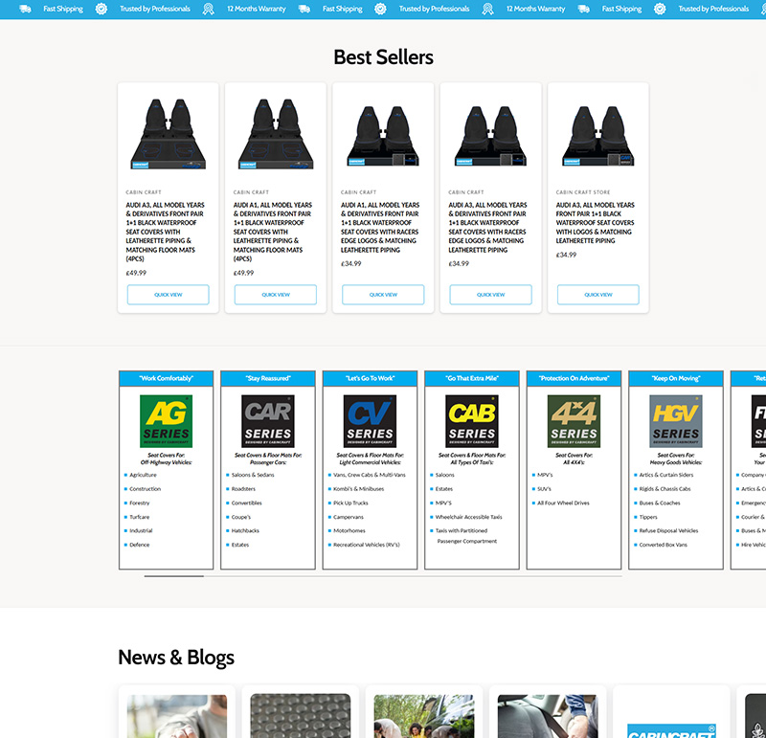Image resolution: width=766 pixels, height=738 pixels.
Task: Open Audi A3 seat covers with floor mats title
Action: pyautogui.click(x=165, y=232)
